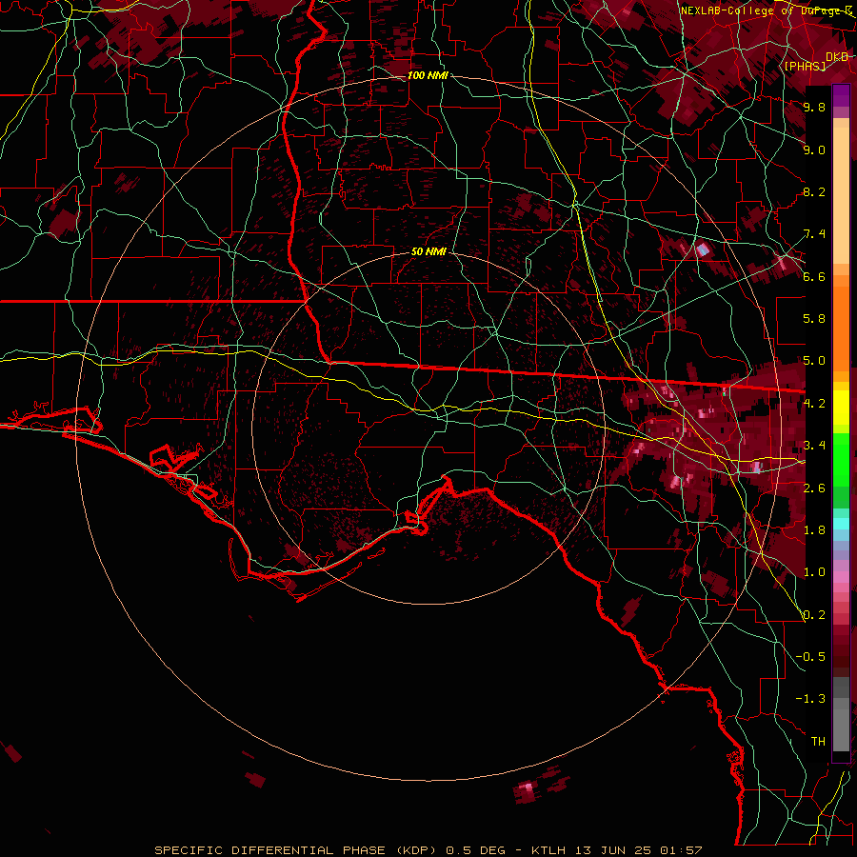Click SPECIFIC DIFFERENTIAL PHASE (KDP) title text

tap(295, 850)
